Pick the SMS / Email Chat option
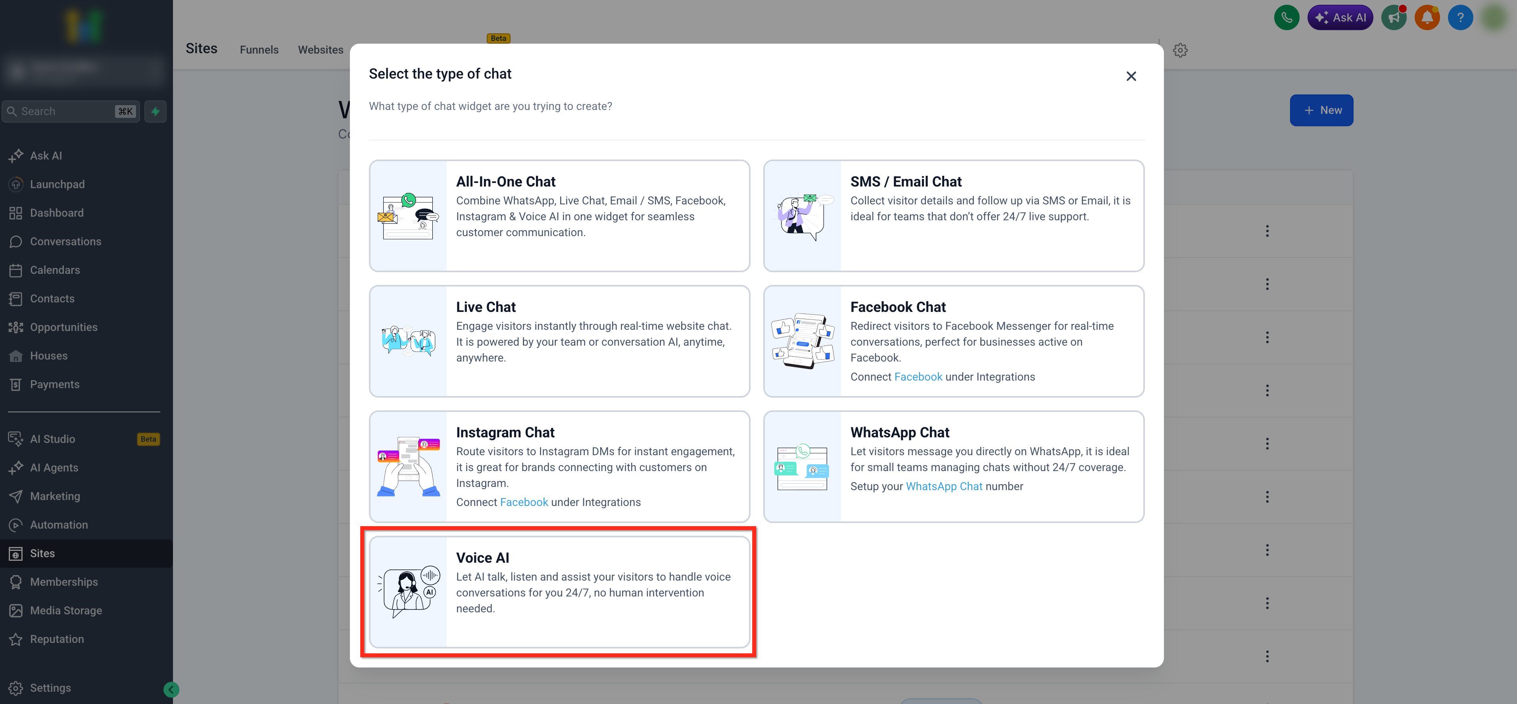 click(x=953, y=215)
